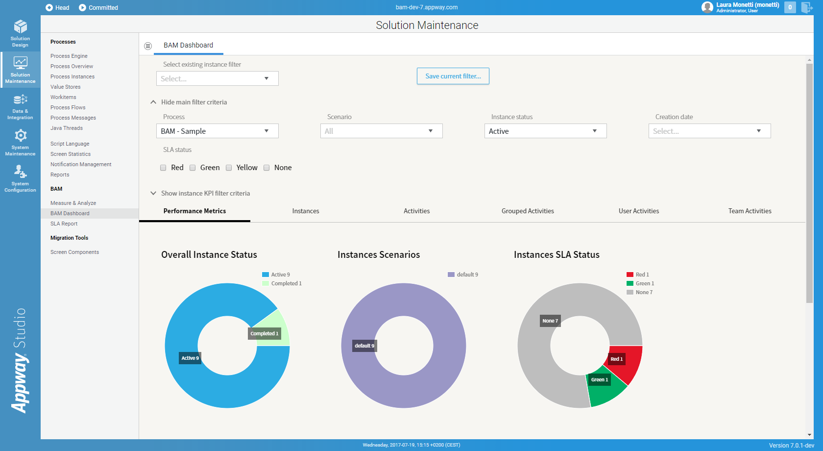Open Process Engine link
The height and width of the screenshot is (451, 823).
(x=69, y=56)
